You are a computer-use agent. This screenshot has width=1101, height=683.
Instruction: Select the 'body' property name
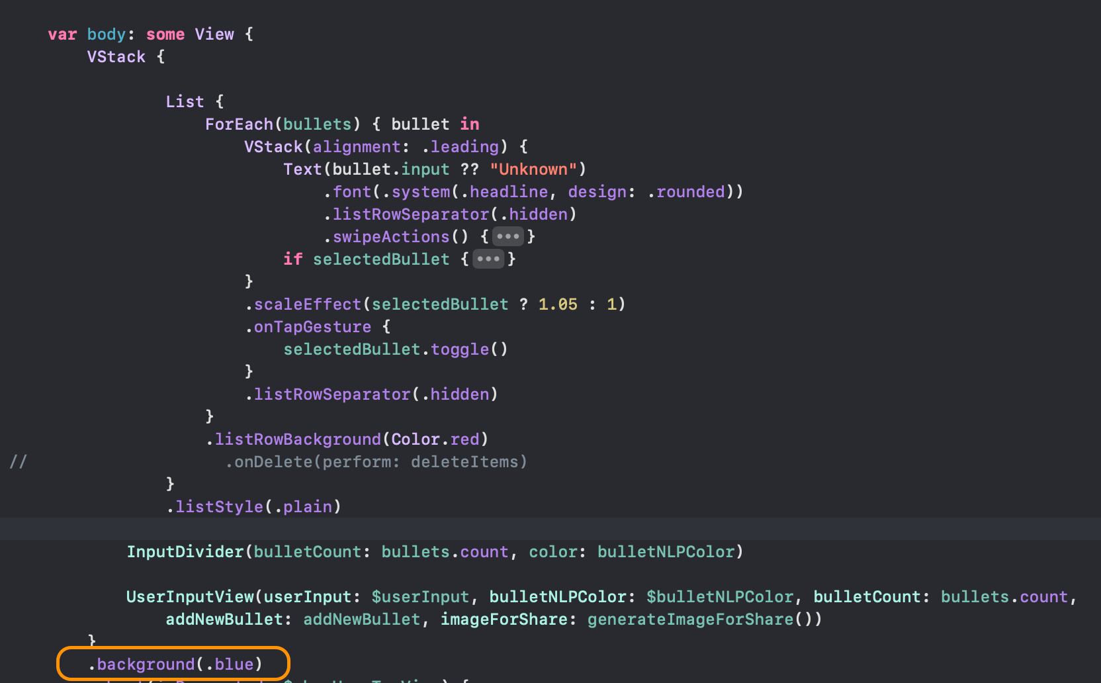(107, 34)
